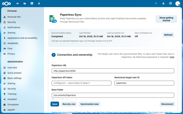Click the AppAPI asterisk icon
Screen dimensions: 183x114
[x=5, y=110]
